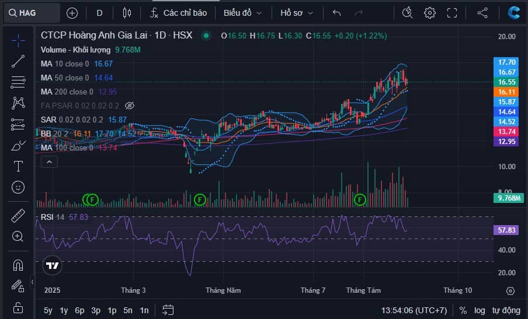The image size is (528, 319).
Task: Select the XABCD pattern tool
Action: point(18,103)
